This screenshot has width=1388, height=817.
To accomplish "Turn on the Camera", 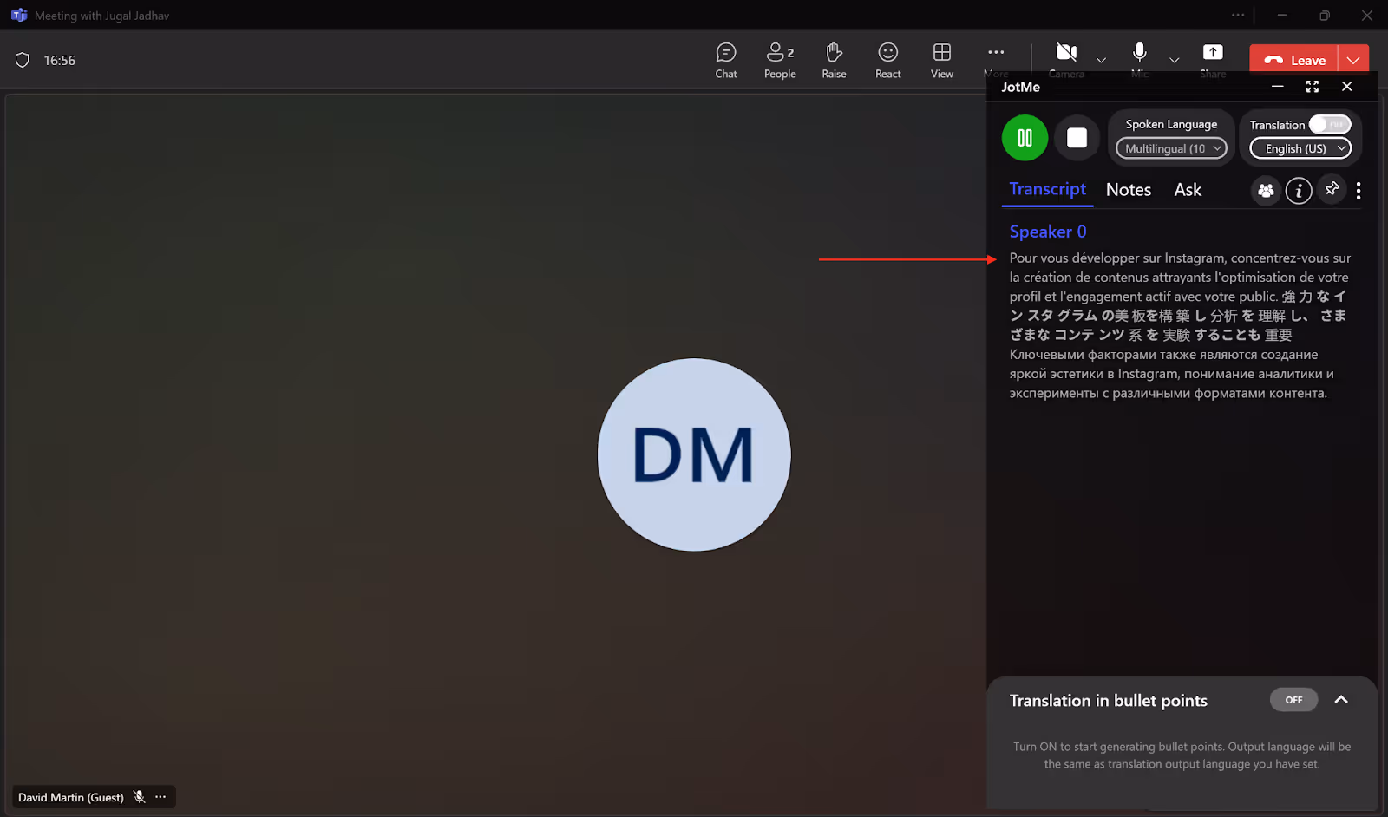I will click(x=1066, y=54).
